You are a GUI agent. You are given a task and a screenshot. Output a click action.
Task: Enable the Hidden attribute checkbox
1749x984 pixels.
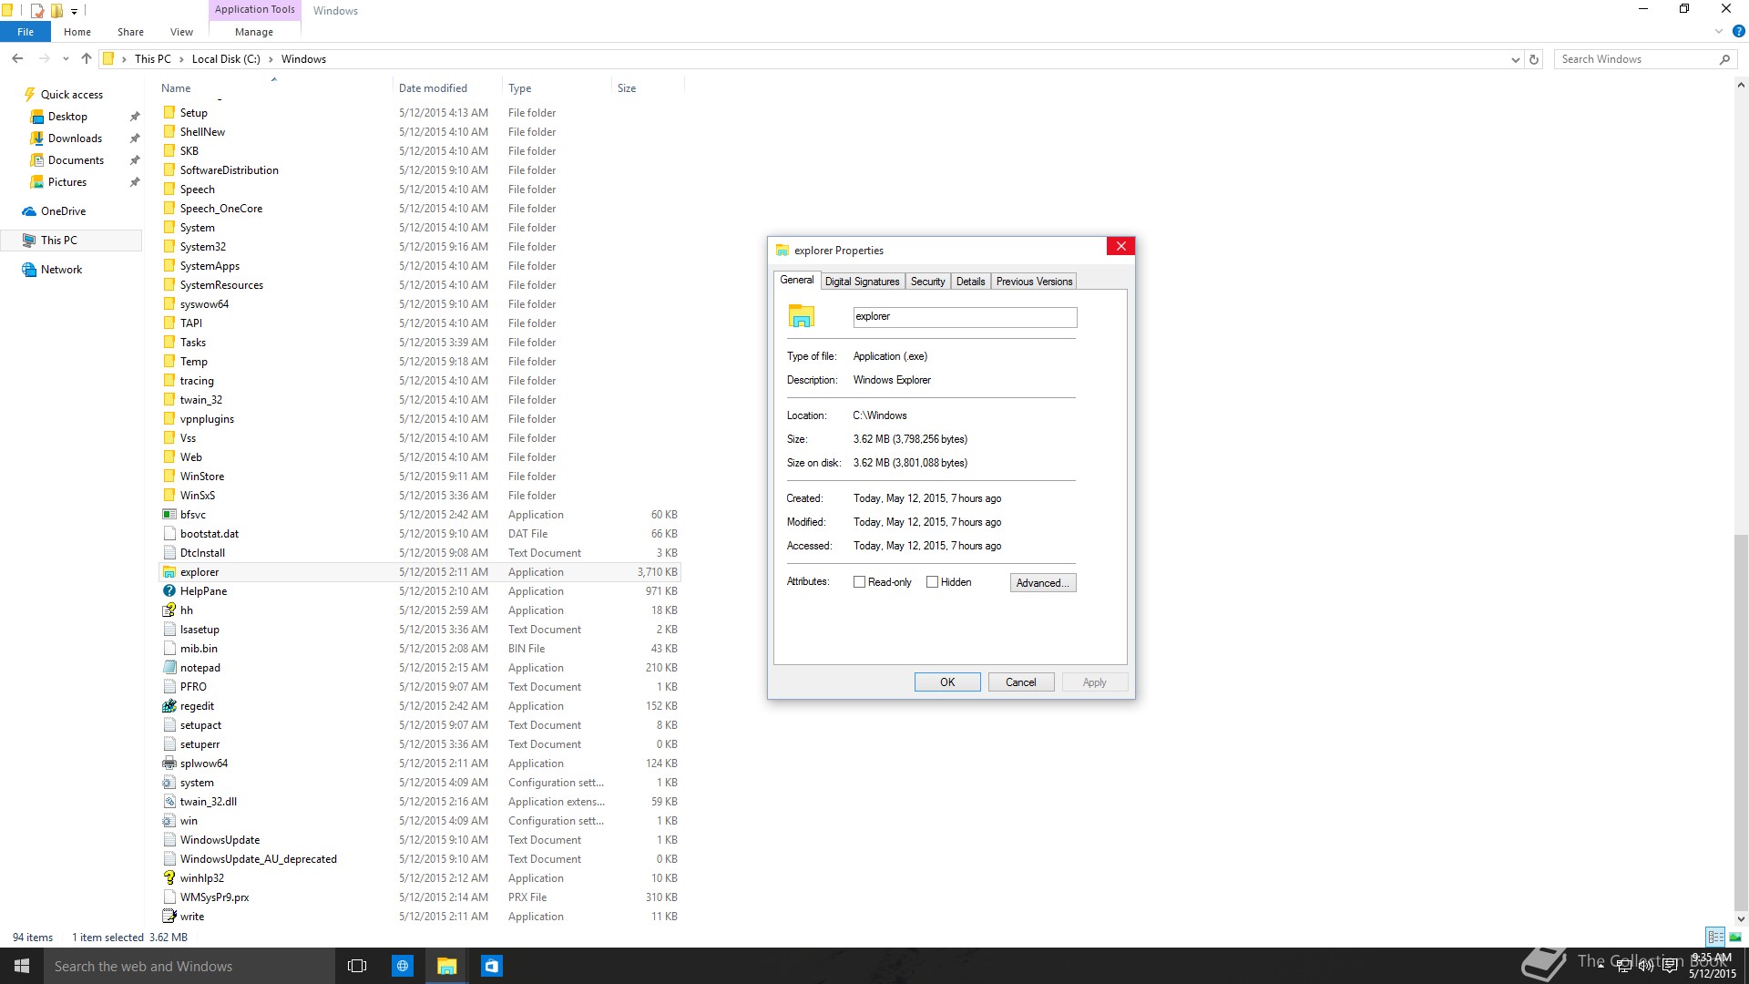point(932,582)
